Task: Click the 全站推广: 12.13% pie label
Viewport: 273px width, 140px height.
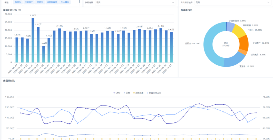Action: pos(261,43)
